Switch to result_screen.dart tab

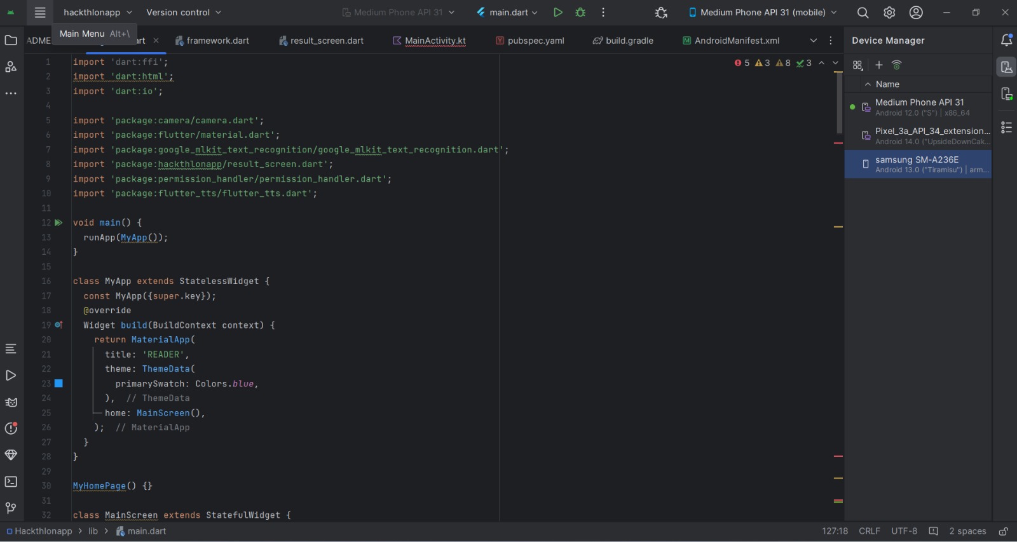(322, 40)
